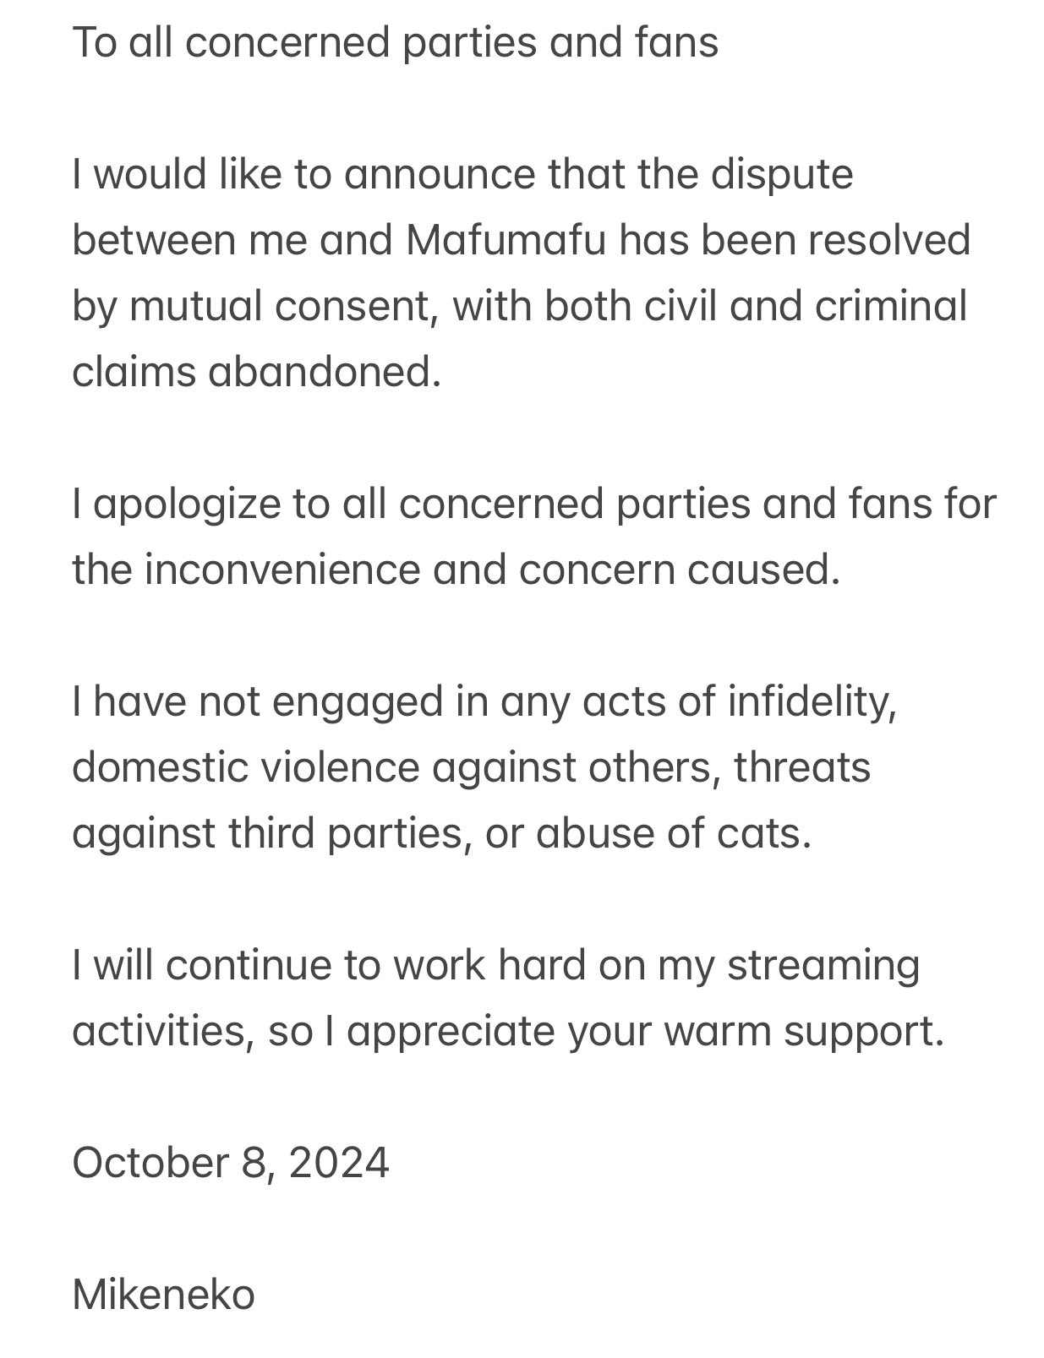Click the name 'Mafumafu' in the text

click(506, 240)
